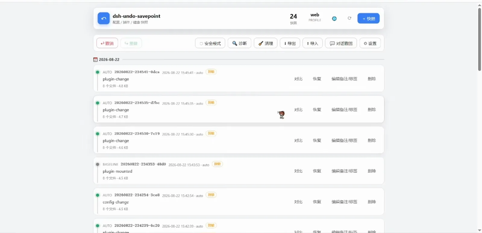
Task: Delete (删除) snapshot 234541-0dca
Action: click(372, 79)
